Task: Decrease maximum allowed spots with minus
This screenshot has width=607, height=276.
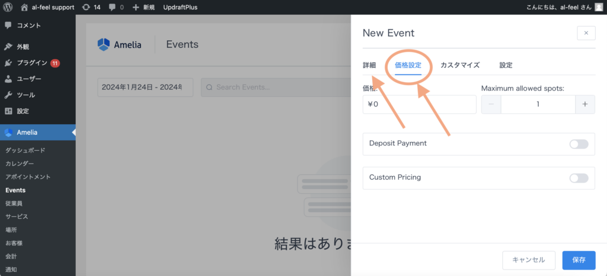Action: 491,104
